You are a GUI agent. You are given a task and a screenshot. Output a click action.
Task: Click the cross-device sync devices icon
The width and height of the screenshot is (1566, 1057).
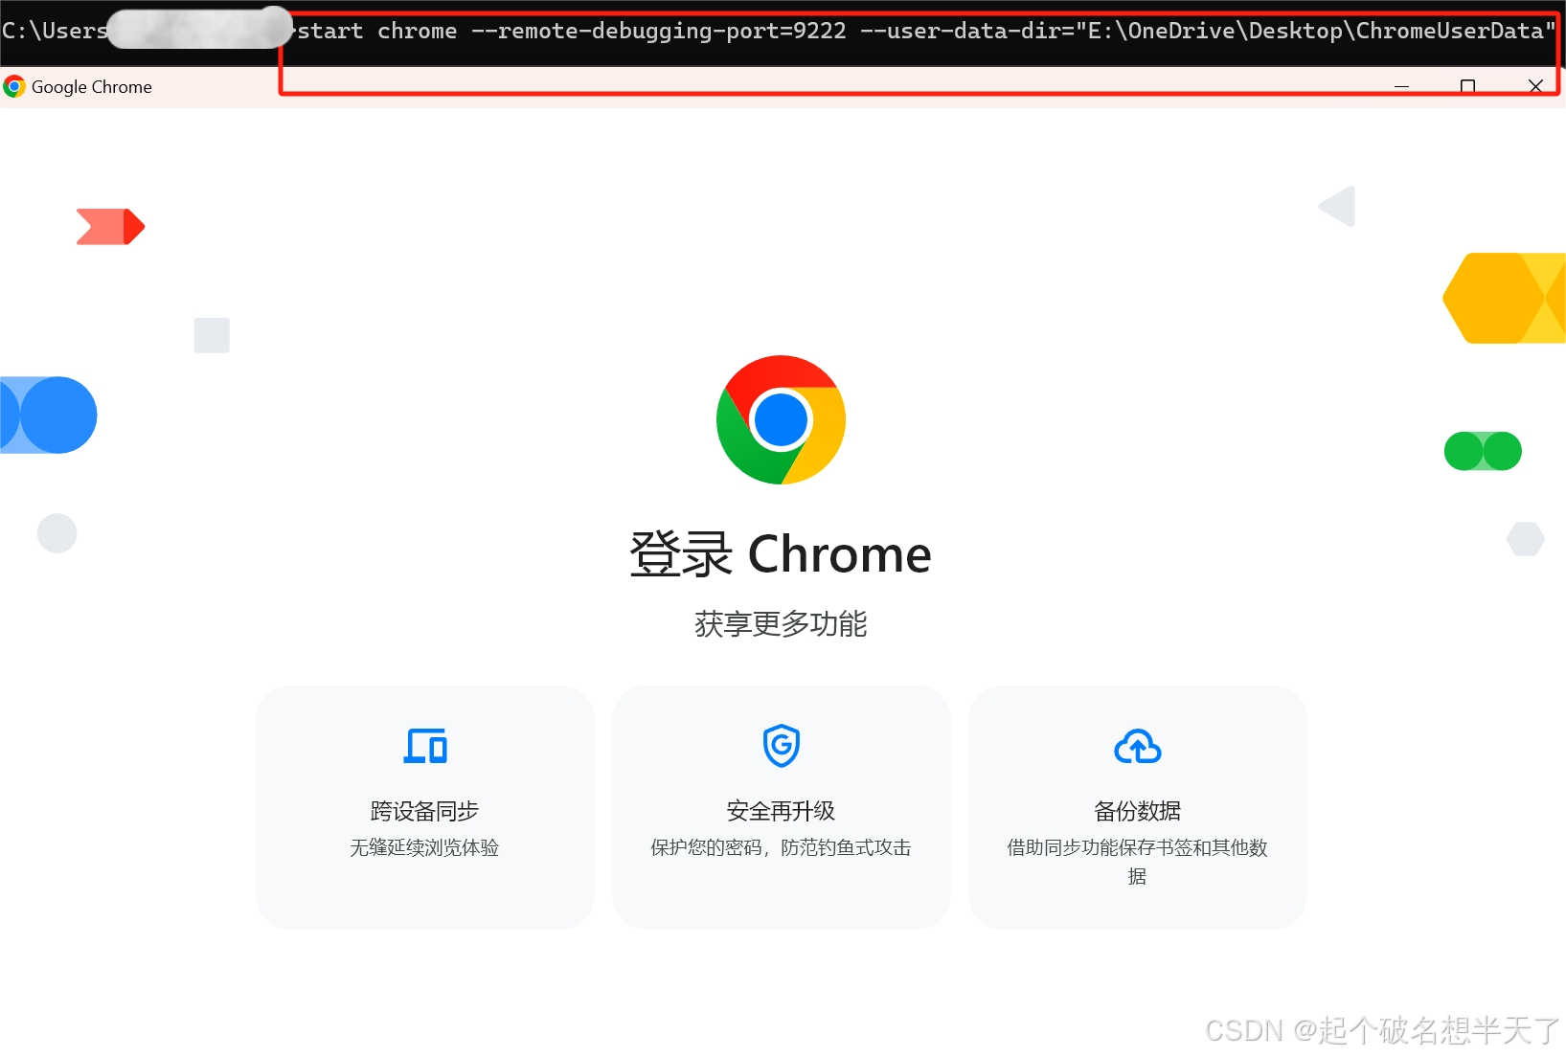424,746
